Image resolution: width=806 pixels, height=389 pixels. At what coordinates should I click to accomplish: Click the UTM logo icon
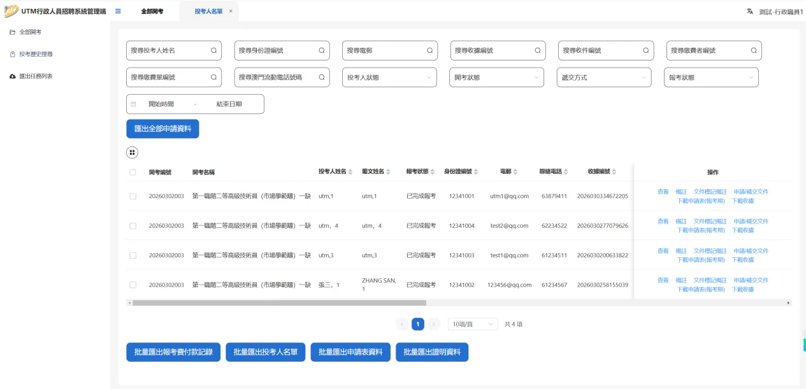click(x=10, y=11)
